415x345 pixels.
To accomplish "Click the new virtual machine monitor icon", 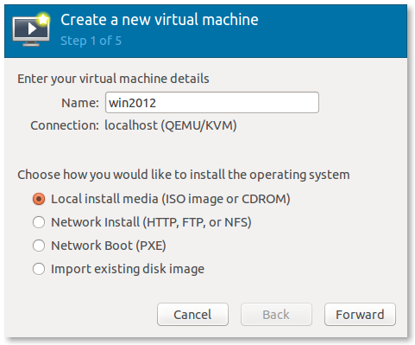I will pyautogui.click(x=31, y=29).
